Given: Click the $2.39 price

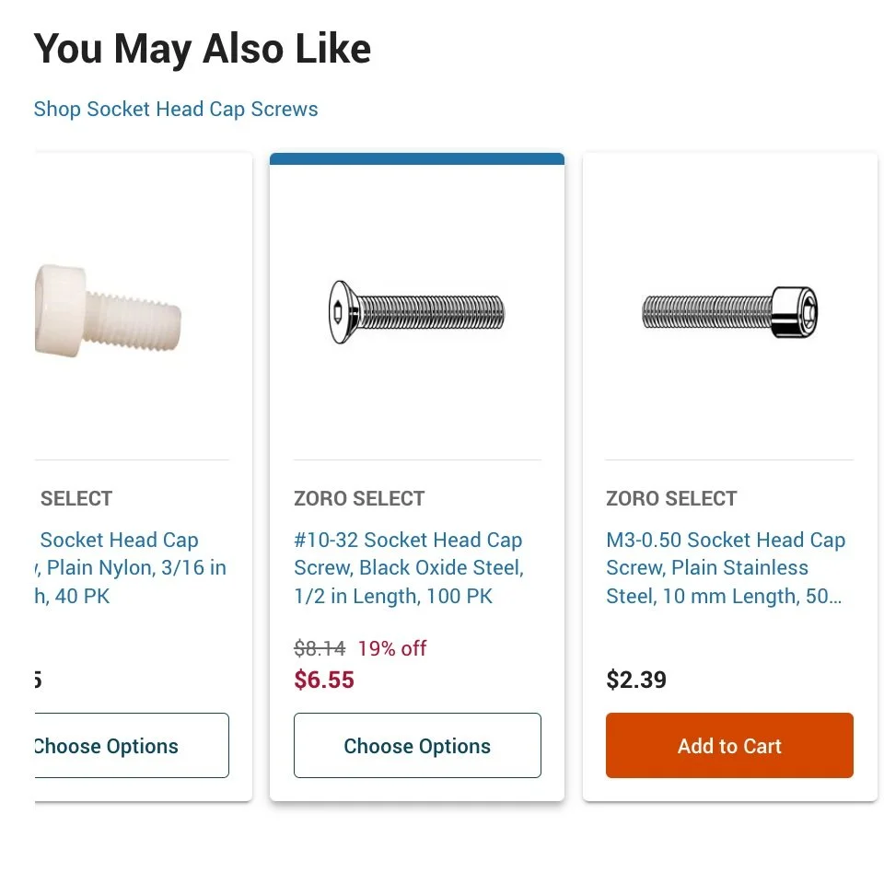Looking at the screenshot, I should pos(636,680).
